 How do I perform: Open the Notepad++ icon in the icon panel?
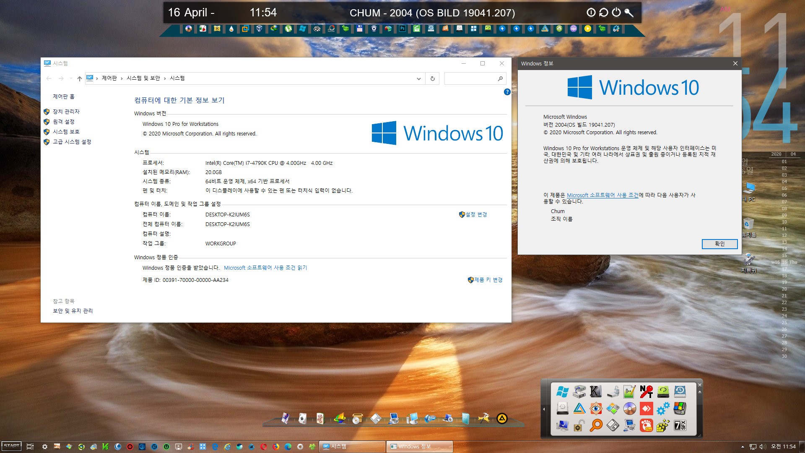pos(629,392)
